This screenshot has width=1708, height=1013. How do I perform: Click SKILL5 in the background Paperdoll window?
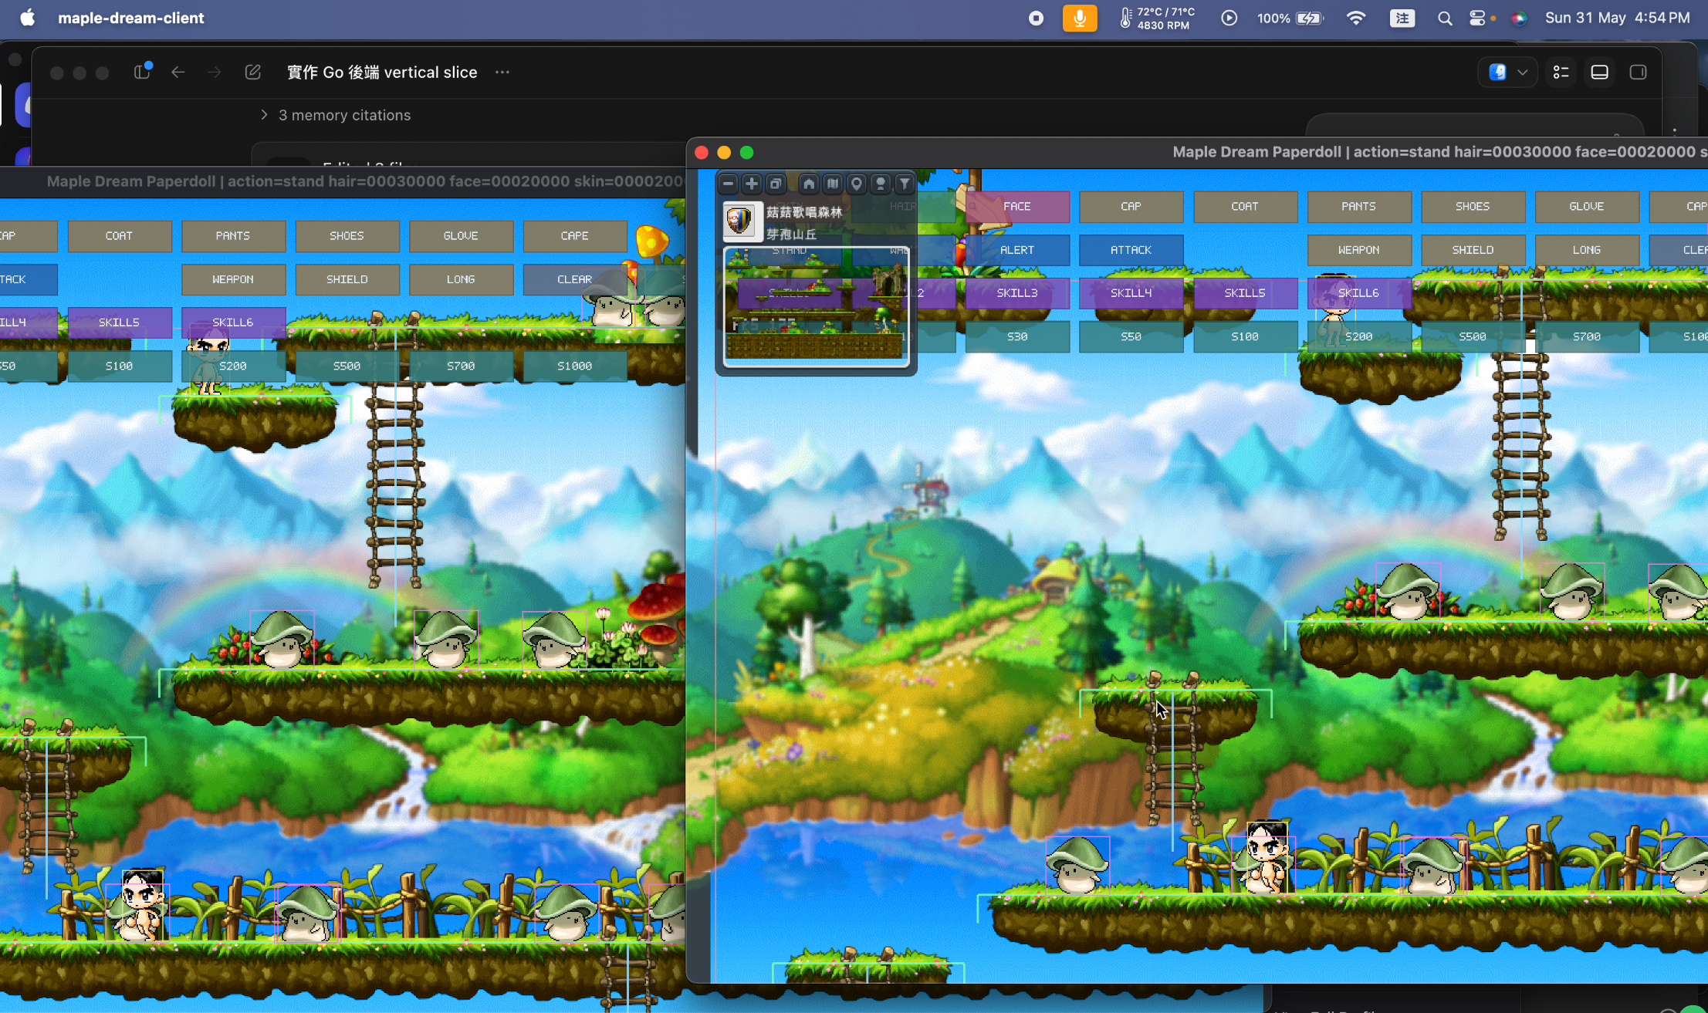120,322
